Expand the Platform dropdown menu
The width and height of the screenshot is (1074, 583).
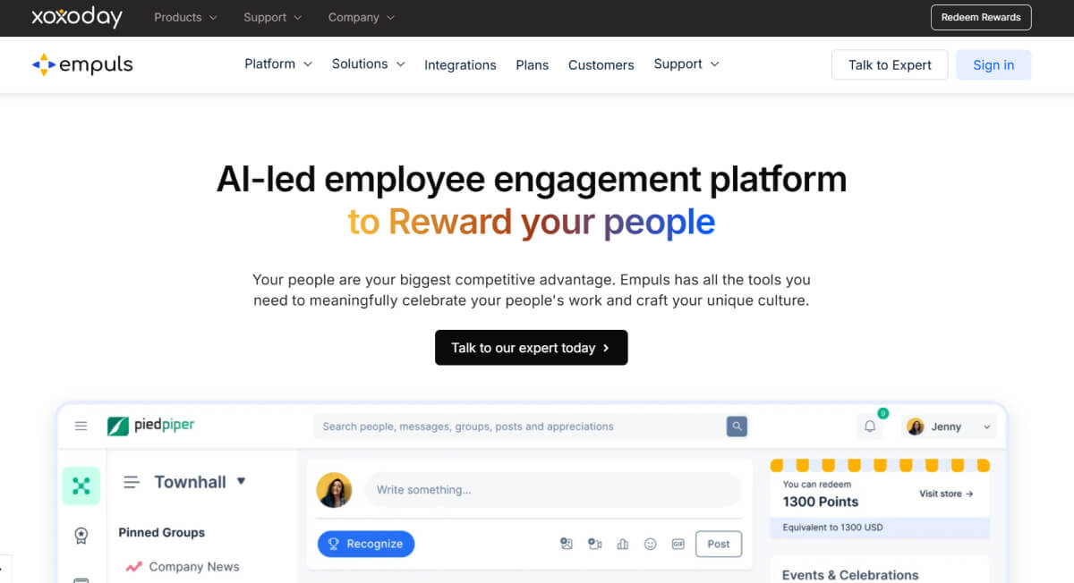point(278,63)
